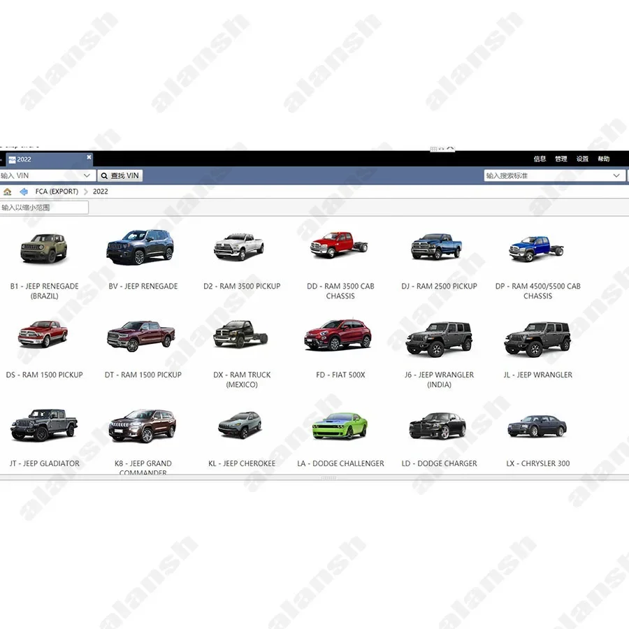This screenshot has width=629, height=629.
Task: Open the 设置 menu
Action: tap(582, 159)
